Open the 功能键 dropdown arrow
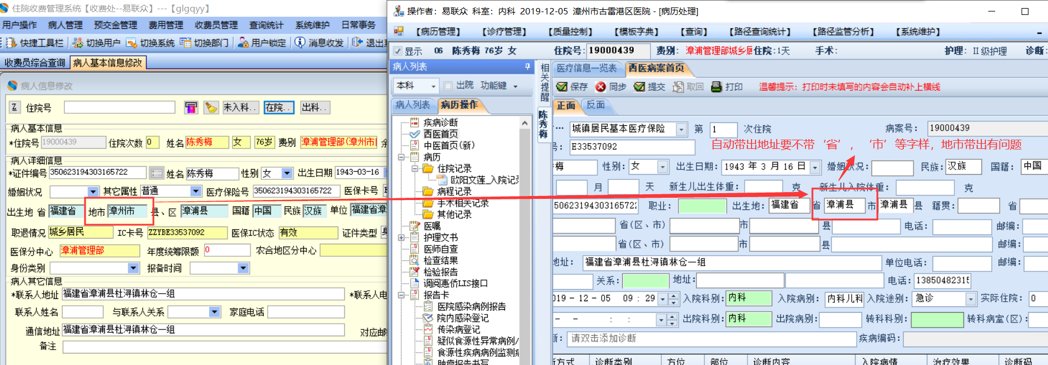 [515, 86]
